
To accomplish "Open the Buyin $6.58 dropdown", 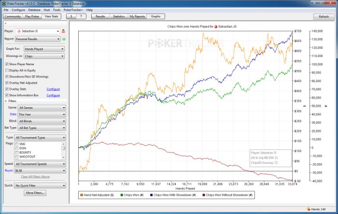I will click(x=40, y=171).
